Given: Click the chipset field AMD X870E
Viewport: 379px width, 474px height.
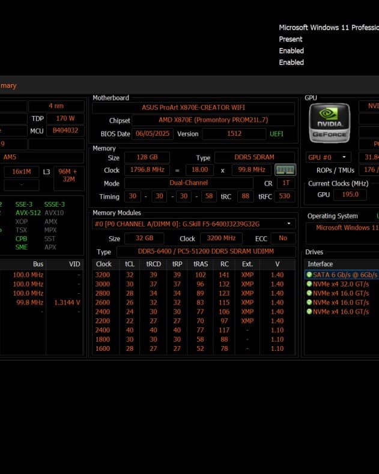Looking at the screenshot, I should 213,120.
